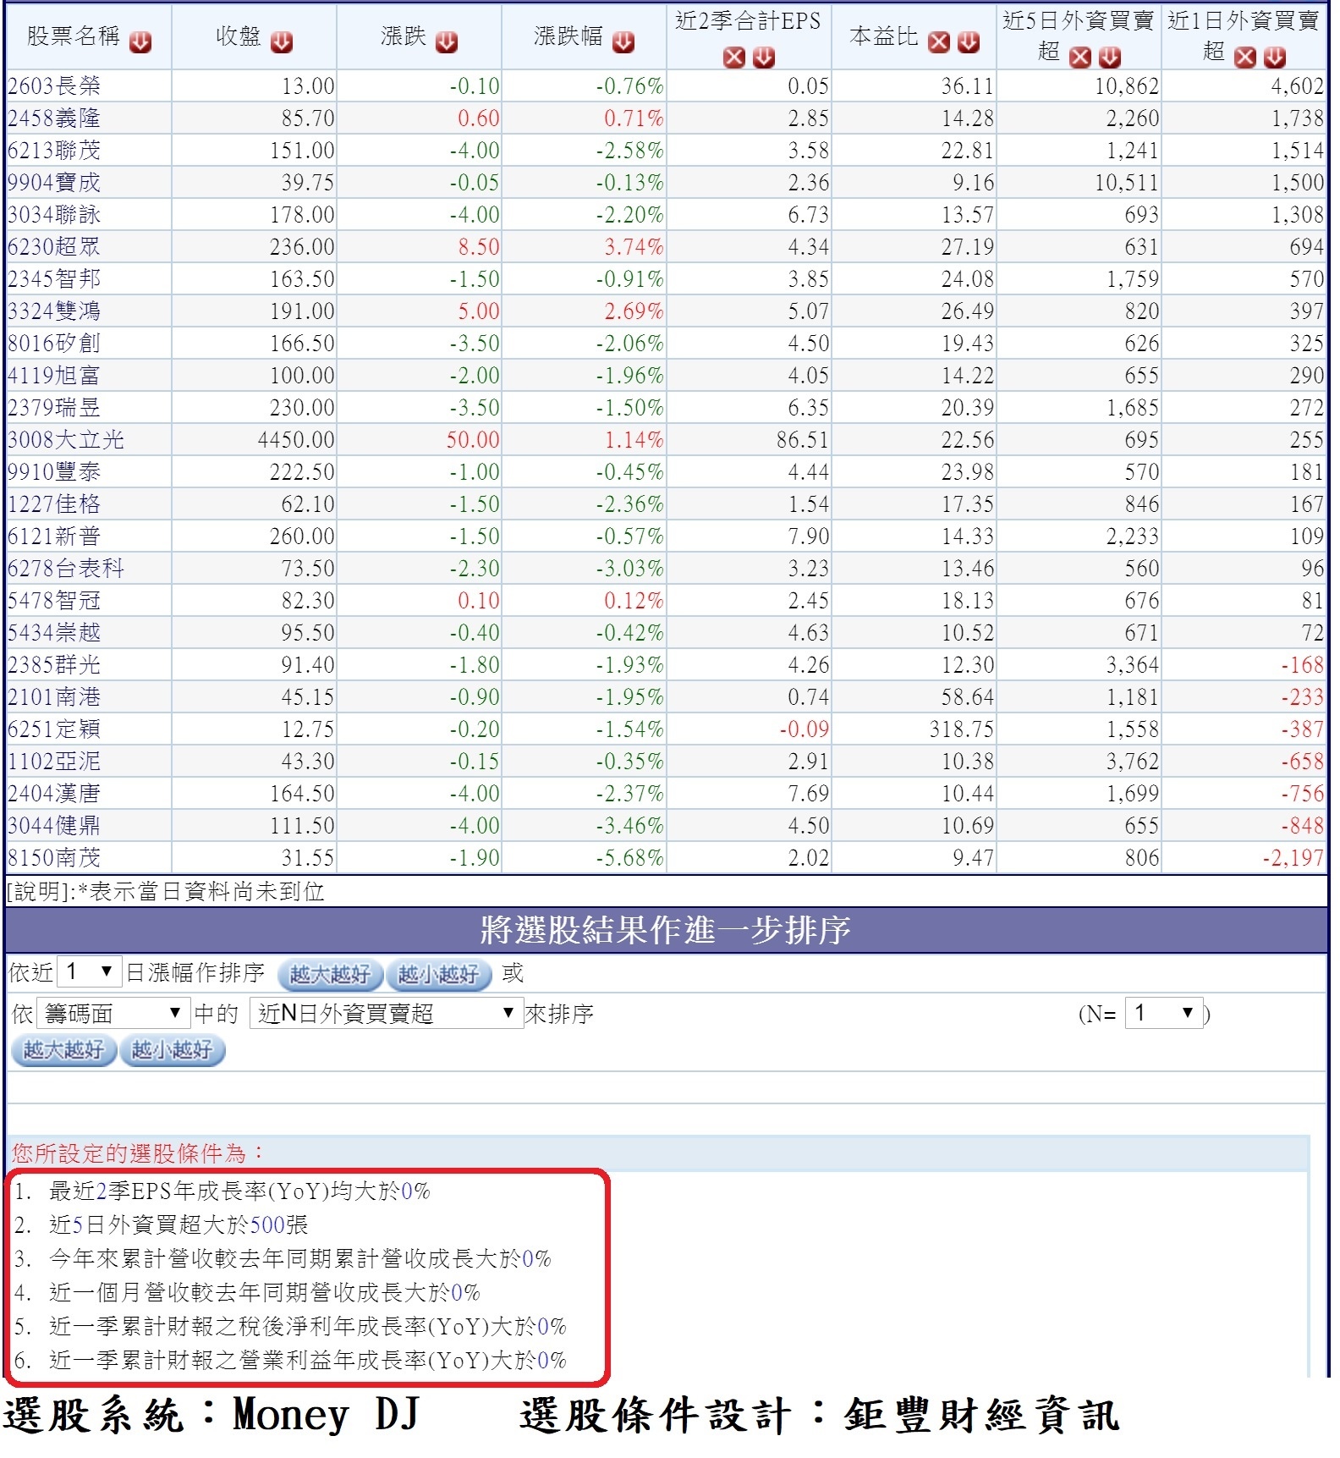
Task: Open stock link 2458義隆
Action: coord(54,118)
